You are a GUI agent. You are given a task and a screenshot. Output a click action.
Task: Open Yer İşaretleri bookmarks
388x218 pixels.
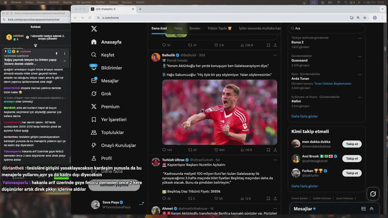click(x=109, y=120)
